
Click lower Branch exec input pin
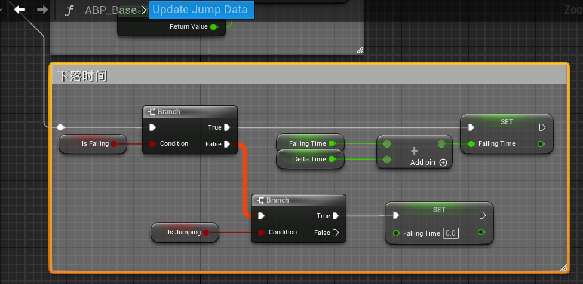pyautogui.click(x=261, y=216)
